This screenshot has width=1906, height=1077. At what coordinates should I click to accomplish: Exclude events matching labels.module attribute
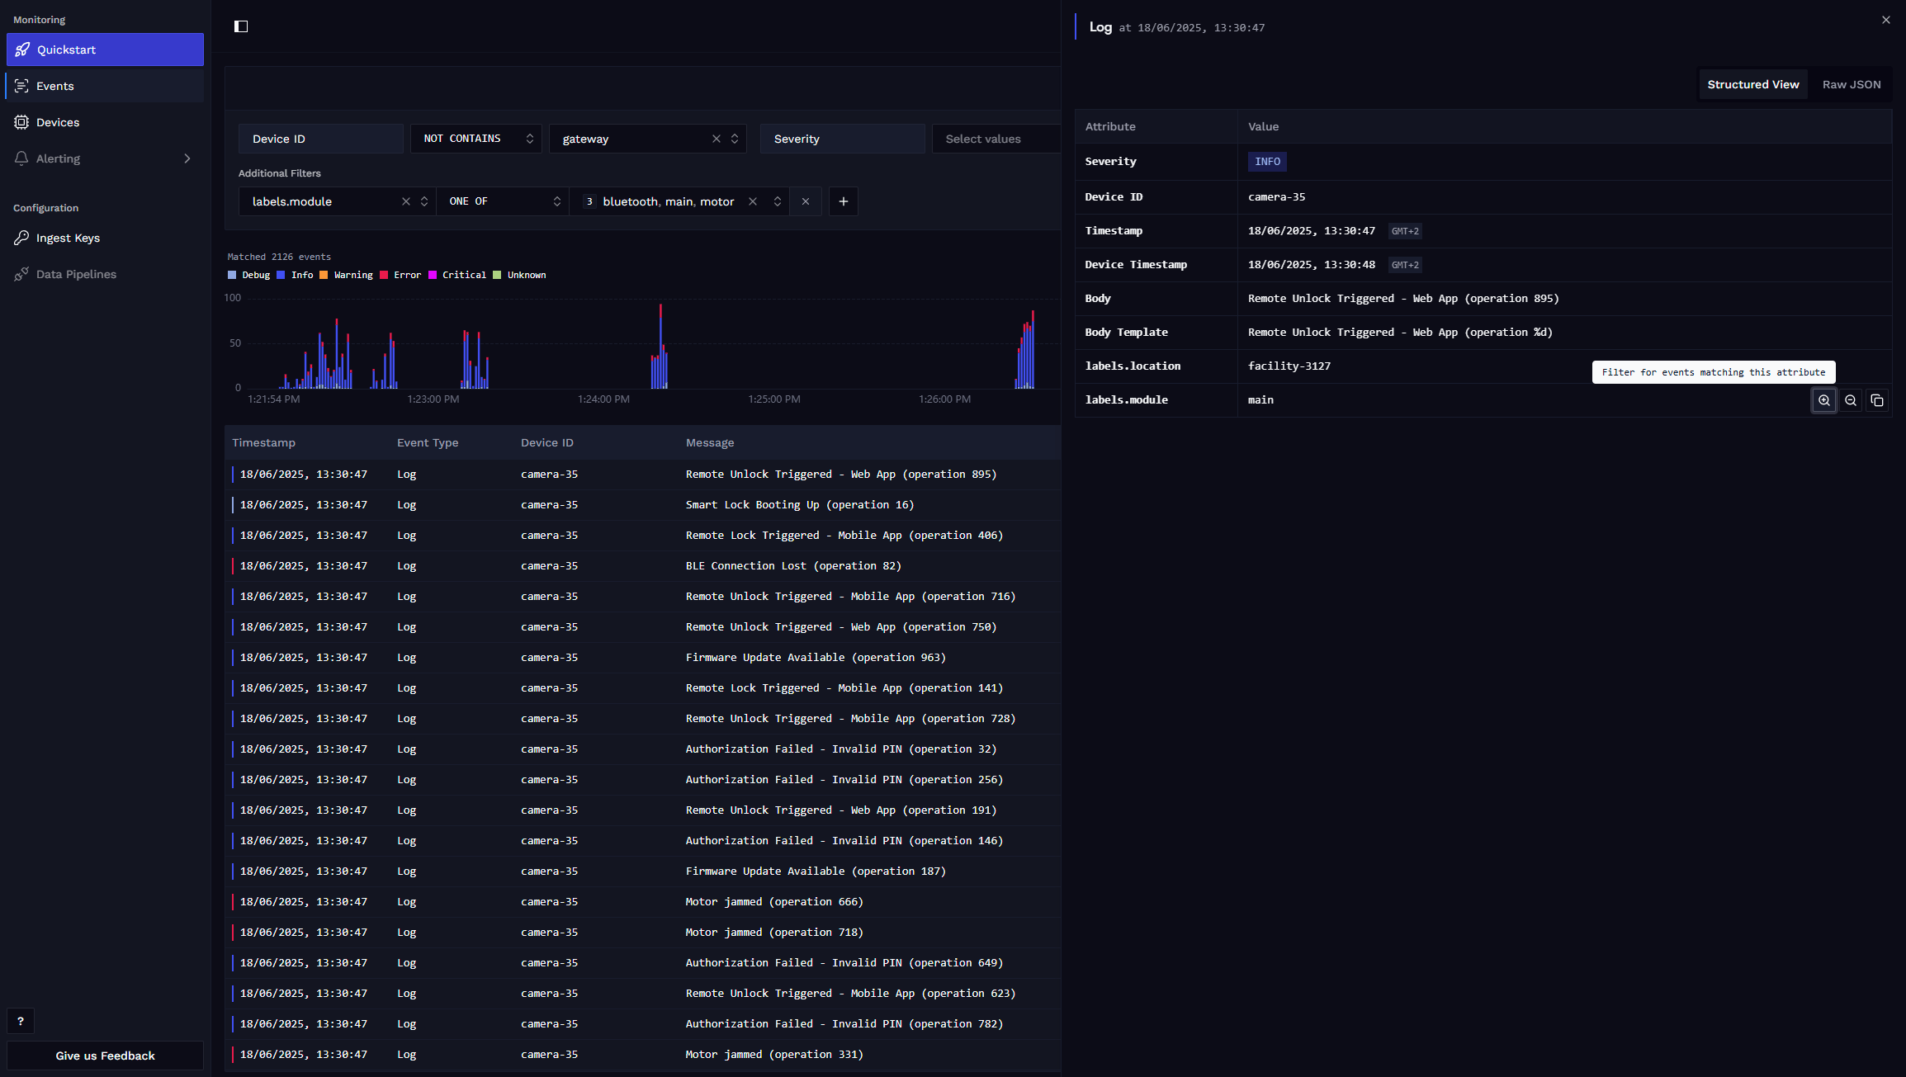(1851, 400)
